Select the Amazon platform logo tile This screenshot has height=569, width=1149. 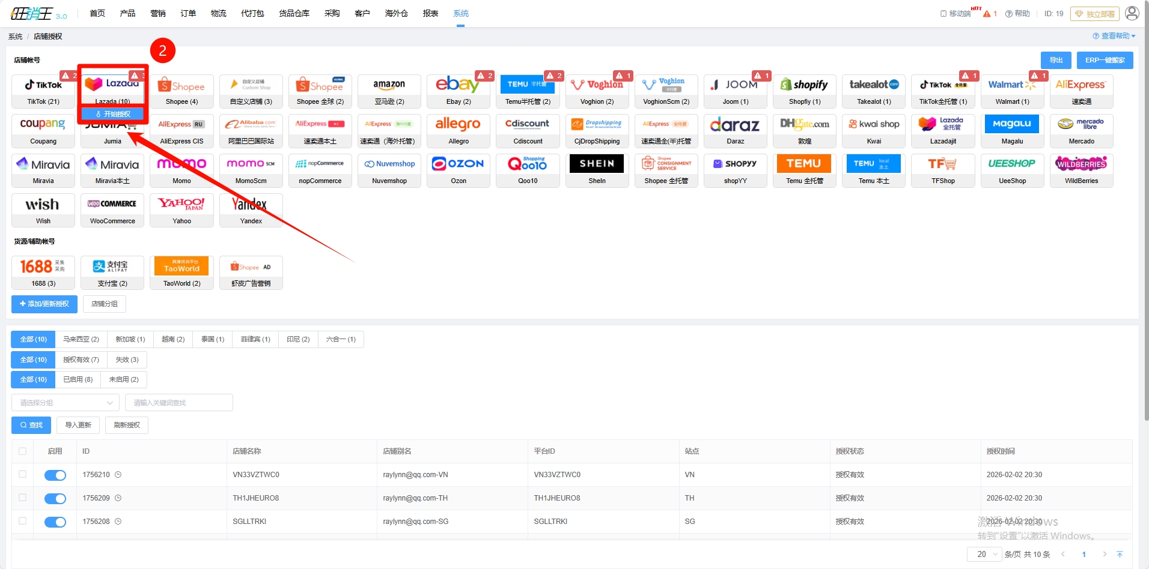(389, 91)
